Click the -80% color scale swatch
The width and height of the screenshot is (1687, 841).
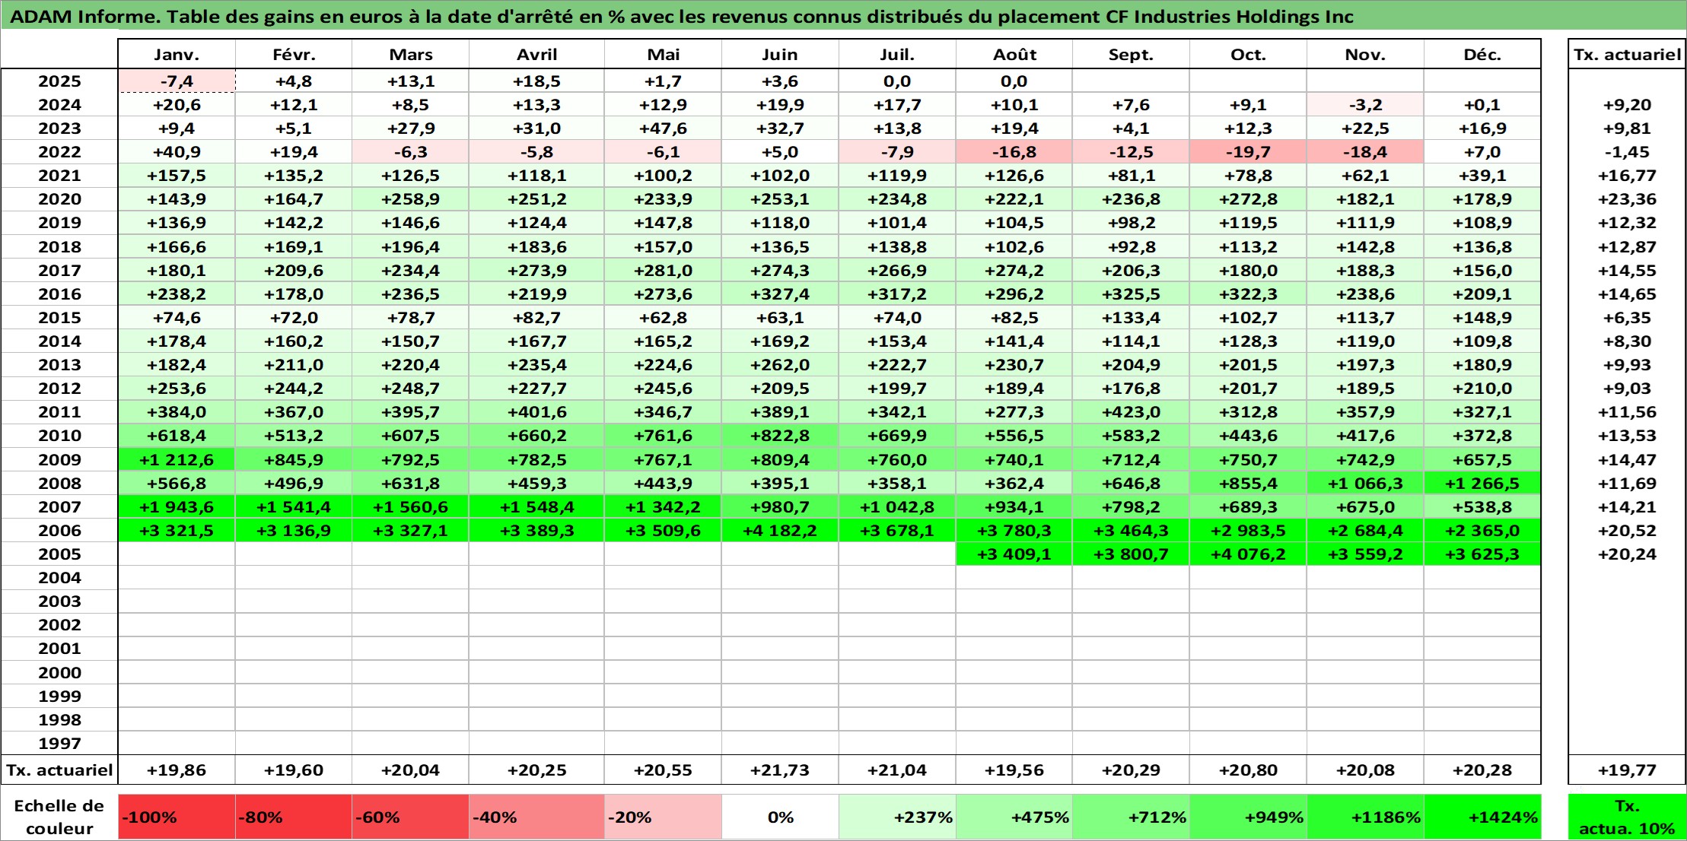[x=294, y=817]
